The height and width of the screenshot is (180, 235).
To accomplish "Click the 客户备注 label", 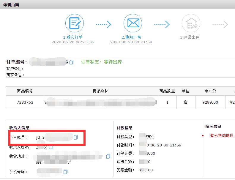I will [x=15, y=69].
